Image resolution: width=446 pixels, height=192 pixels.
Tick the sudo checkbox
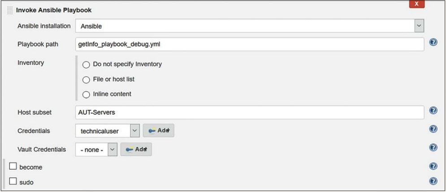(x=13, y=182)
